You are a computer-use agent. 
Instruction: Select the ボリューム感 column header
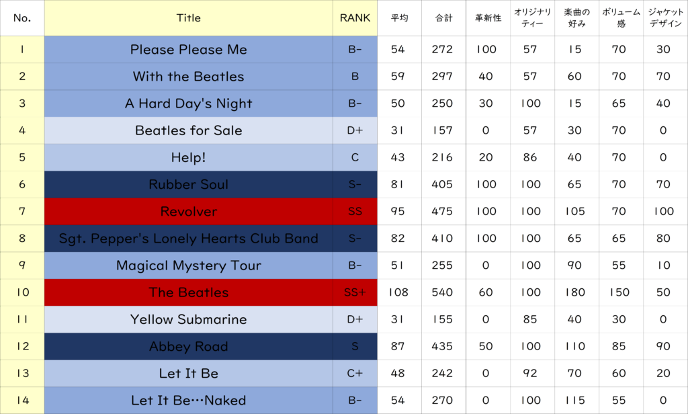click(x=619, y=18)
